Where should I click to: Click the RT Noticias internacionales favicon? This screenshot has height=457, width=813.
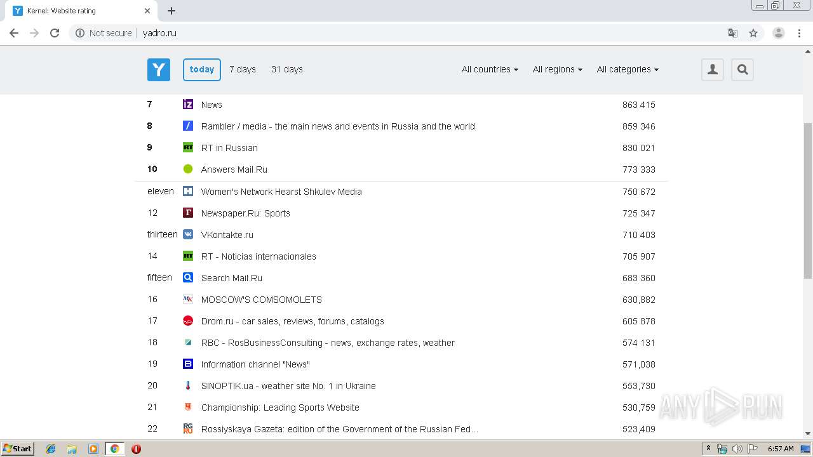pyautogui.click(x=188, y=256)
